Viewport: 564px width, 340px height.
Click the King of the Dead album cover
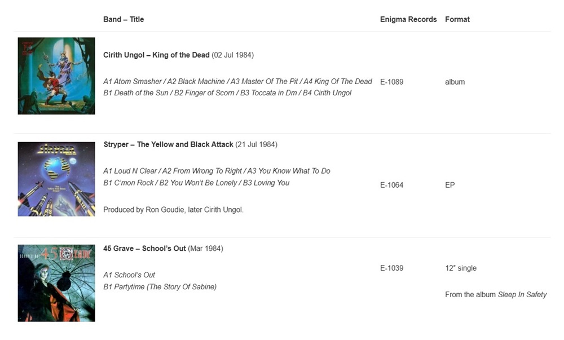coord(56,76)
